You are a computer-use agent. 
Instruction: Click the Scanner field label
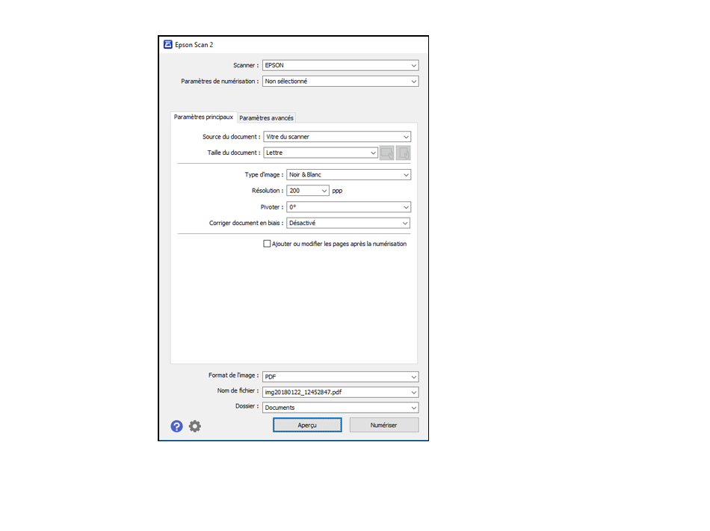(x=246, y=65)
